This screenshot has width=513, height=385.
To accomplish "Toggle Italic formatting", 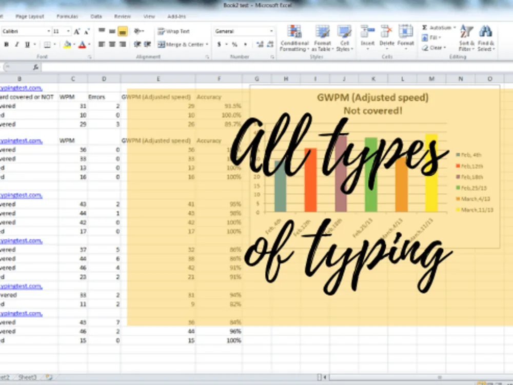I will click(17, 45).
